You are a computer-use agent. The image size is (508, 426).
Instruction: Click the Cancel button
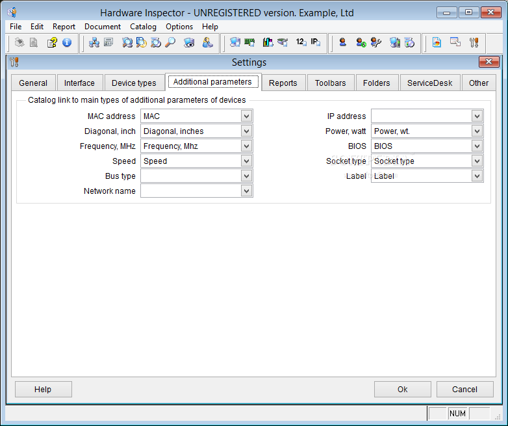tap(464, 390)
